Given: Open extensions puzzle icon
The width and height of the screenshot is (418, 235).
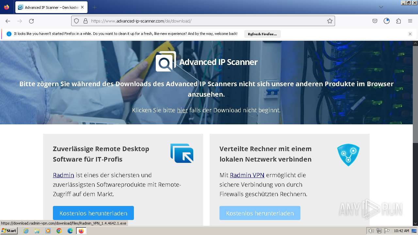Looking at the screenshot, I should tap(398, 21).
